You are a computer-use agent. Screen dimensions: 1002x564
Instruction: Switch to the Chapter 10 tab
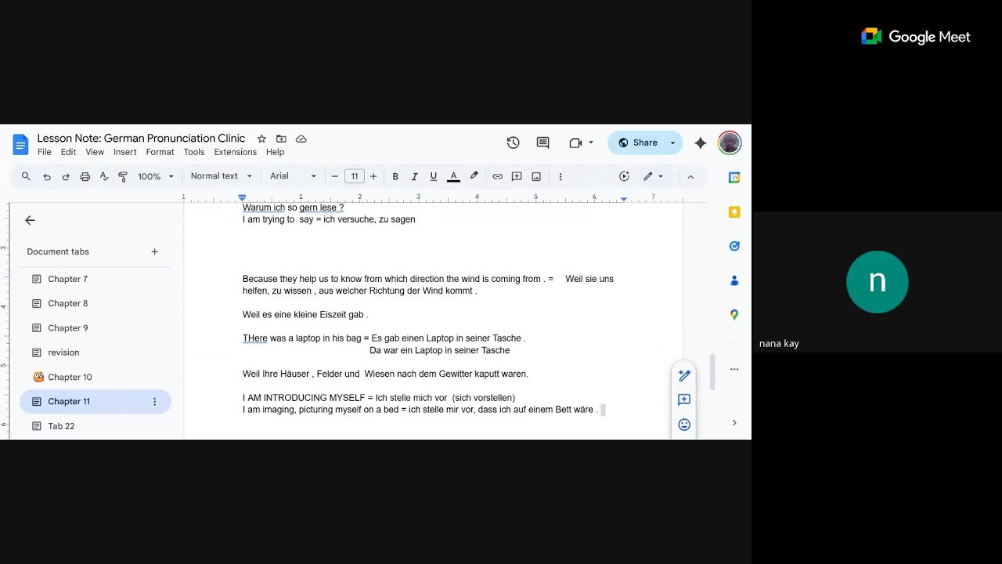[x=70, y=377]
